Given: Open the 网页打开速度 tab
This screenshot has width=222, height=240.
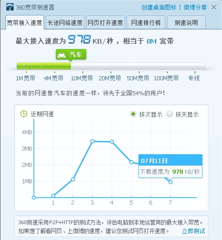Looking at the screenshot, I should pyautogui.click(x=105, y=23).
